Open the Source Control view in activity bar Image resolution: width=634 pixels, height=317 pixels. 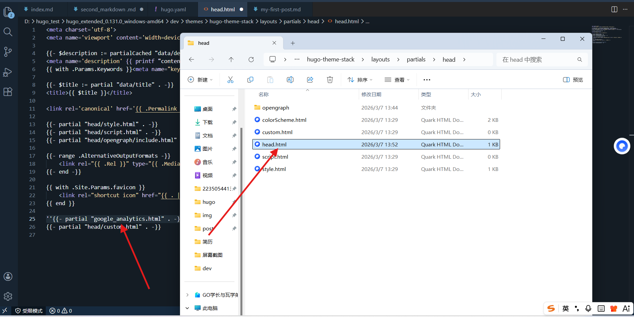[x=8, y=51]
